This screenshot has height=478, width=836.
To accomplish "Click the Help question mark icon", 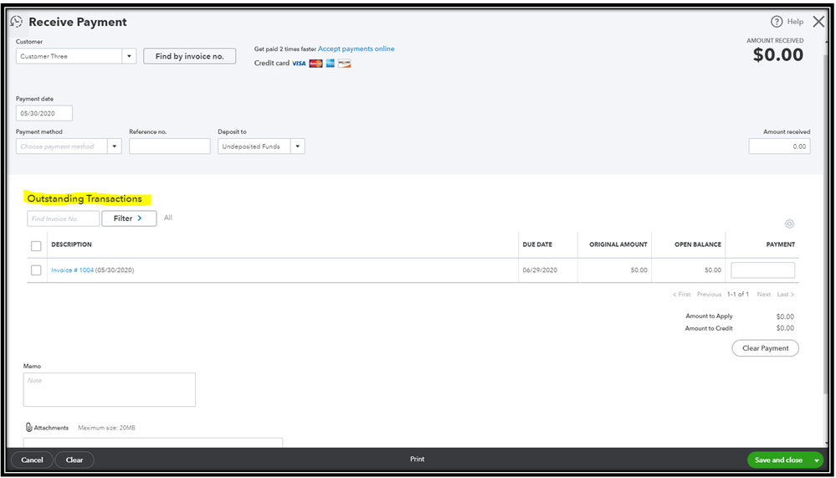I will (x=777, y=22).
